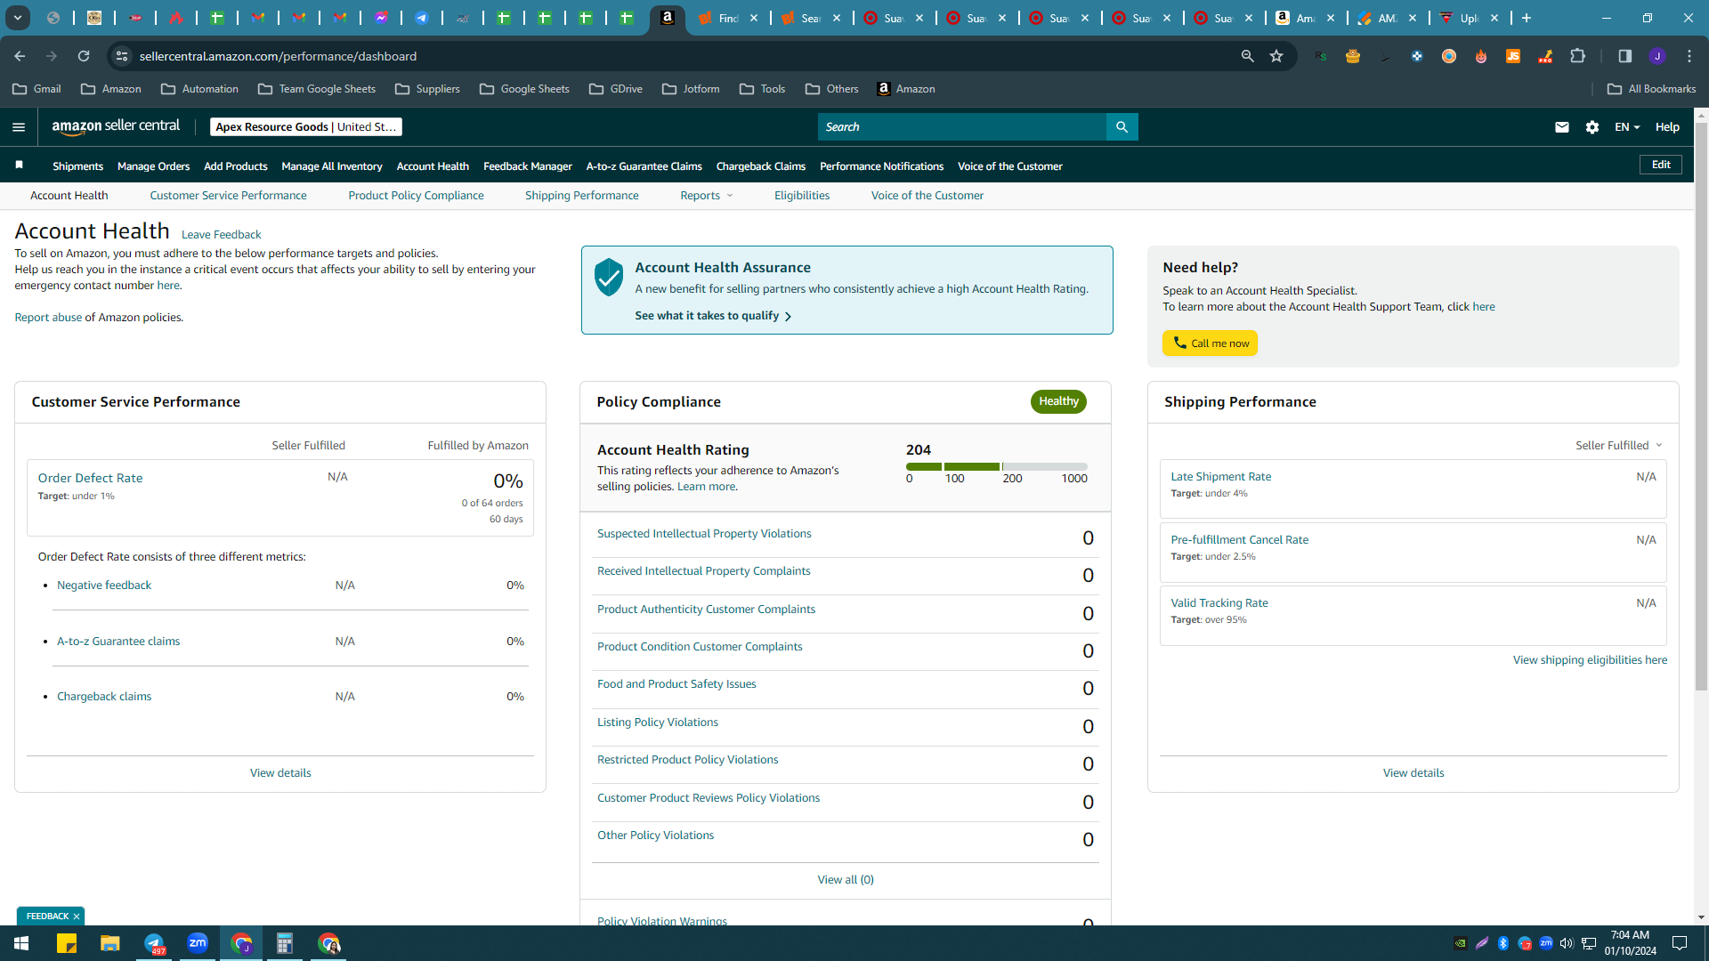Switch to Product Policy Compliance tab
The width and height of the screenshot is (1709, 961).
pyautogui.click(x=416, y=196)
